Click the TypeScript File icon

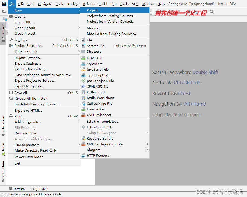click(83, 75)
